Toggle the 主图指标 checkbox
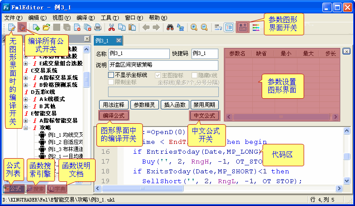Screen dimensions: 355x206 158,75
